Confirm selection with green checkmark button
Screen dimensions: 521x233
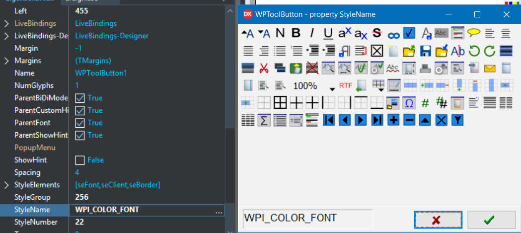click(x=491, y=220)
